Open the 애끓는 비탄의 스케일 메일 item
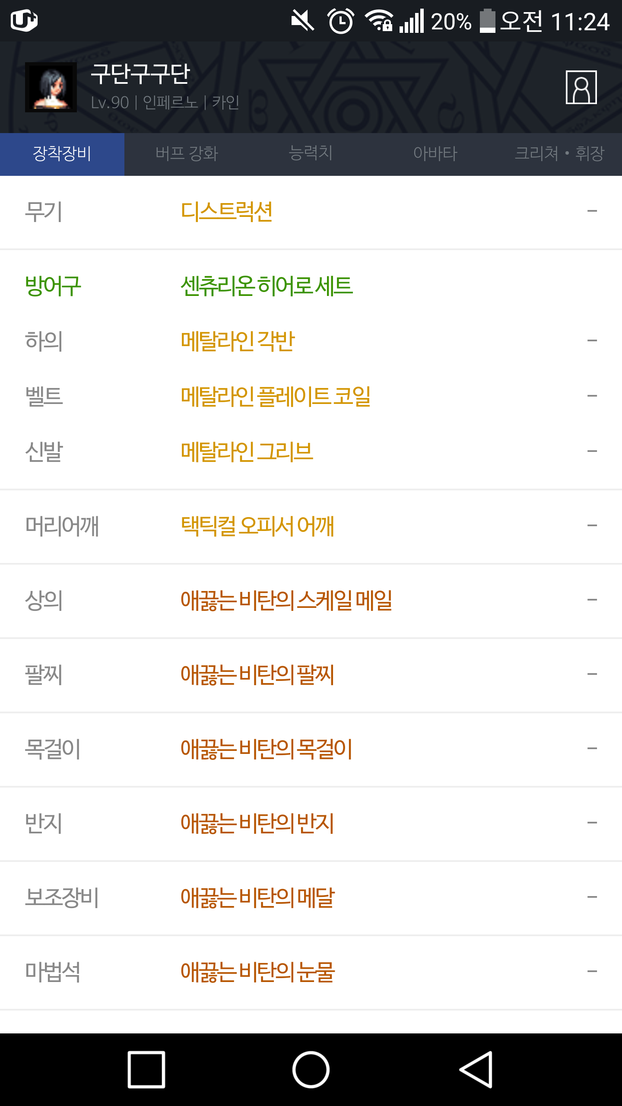The image size is (622, 1106). pyautogui.click(x=286, y=601)
